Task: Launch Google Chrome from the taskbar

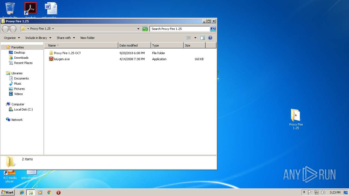Action: [49, 192]
